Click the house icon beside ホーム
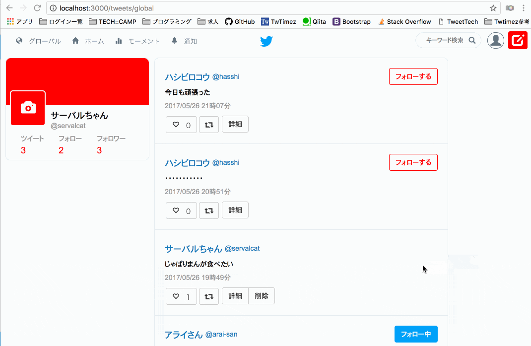The height and width of the screenshot is (346, 531). [75, 41]
